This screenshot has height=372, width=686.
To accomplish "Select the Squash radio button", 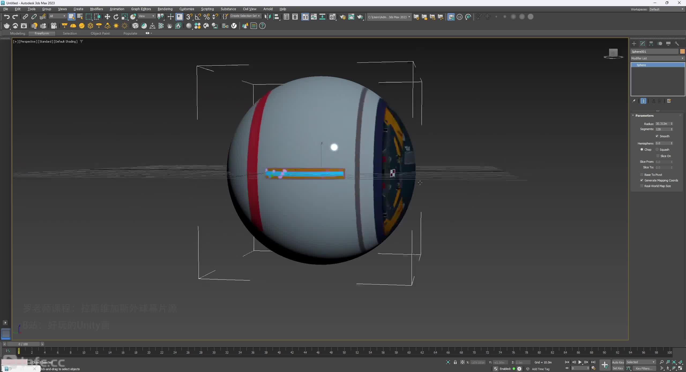I will point(657,150).
